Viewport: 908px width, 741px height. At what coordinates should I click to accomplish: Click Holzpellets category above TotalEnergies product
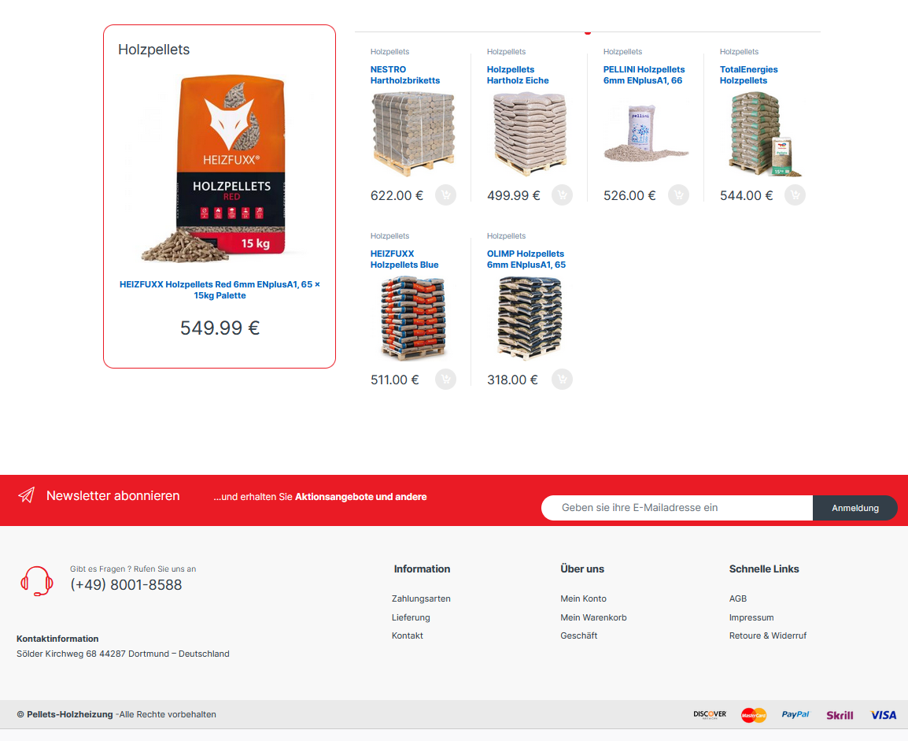pos(739,51)
